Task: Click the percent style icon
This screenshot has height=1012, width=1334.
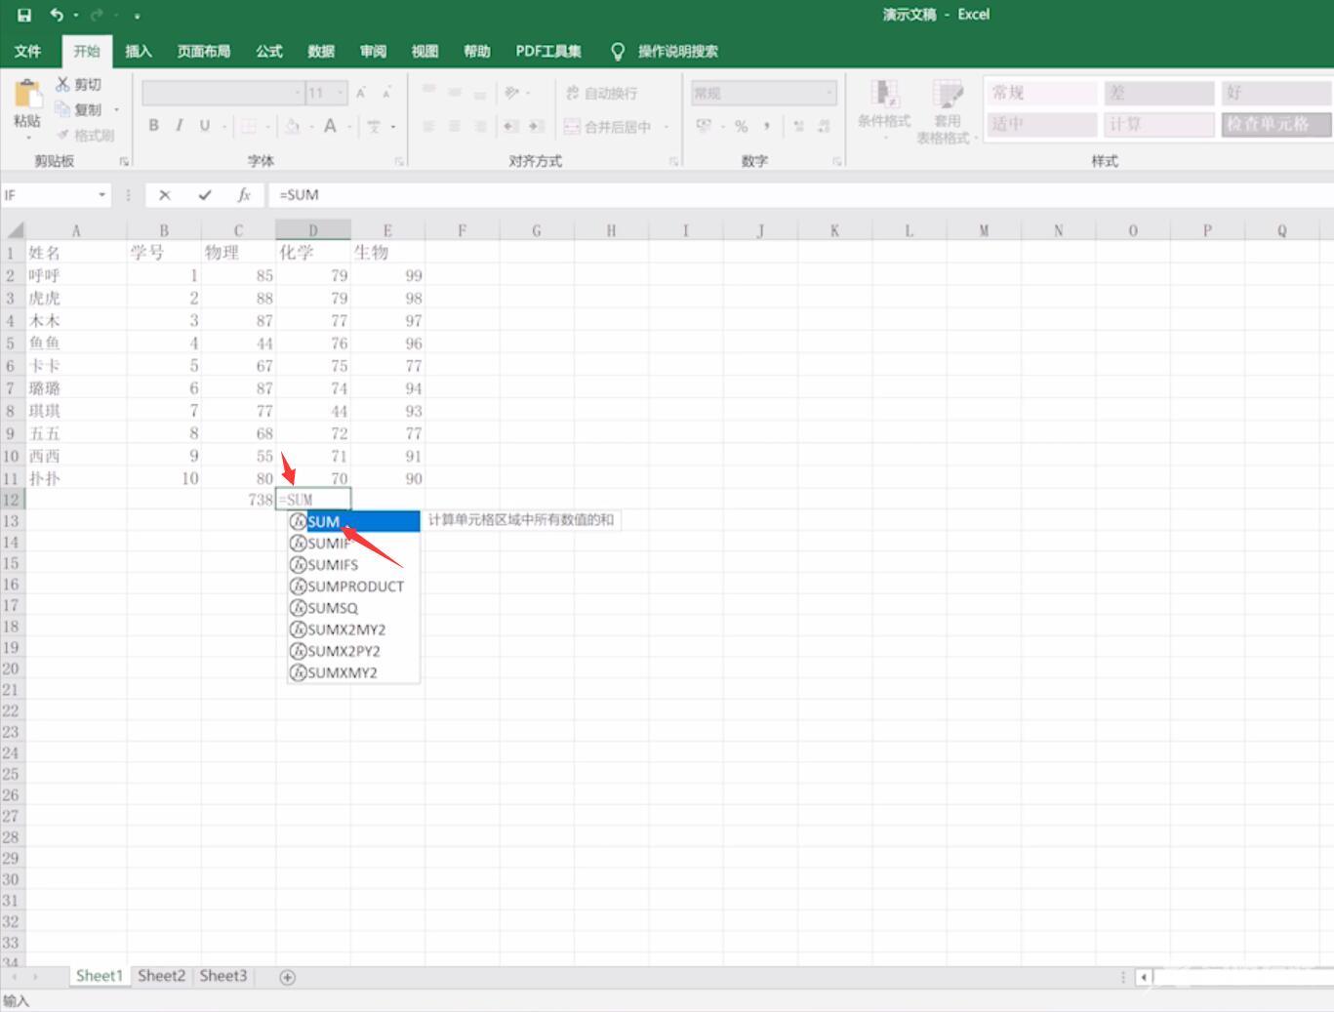Action: pyautogui.click(x=742, y=126)
